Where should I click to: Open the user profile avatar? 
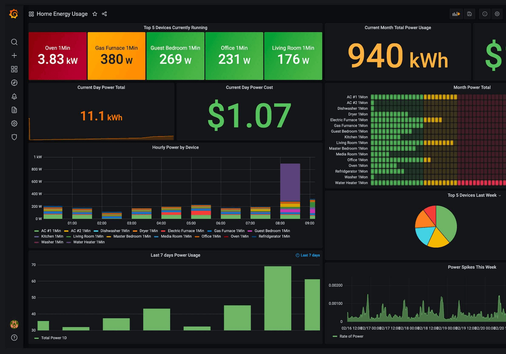click(14, 324)
